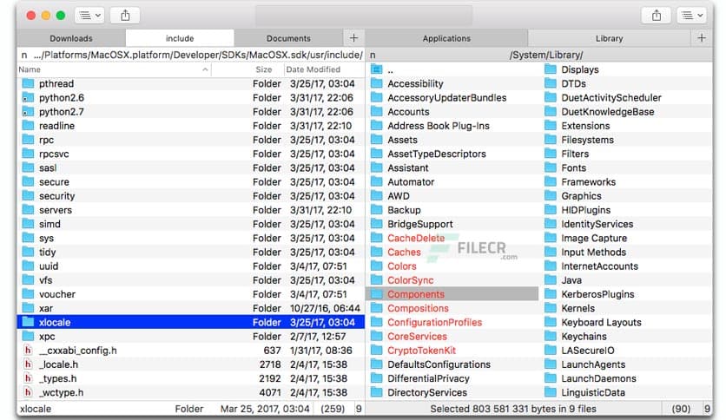726x420 pixels.
Task: Select the Automator folder icon
Action: point(376,181)
